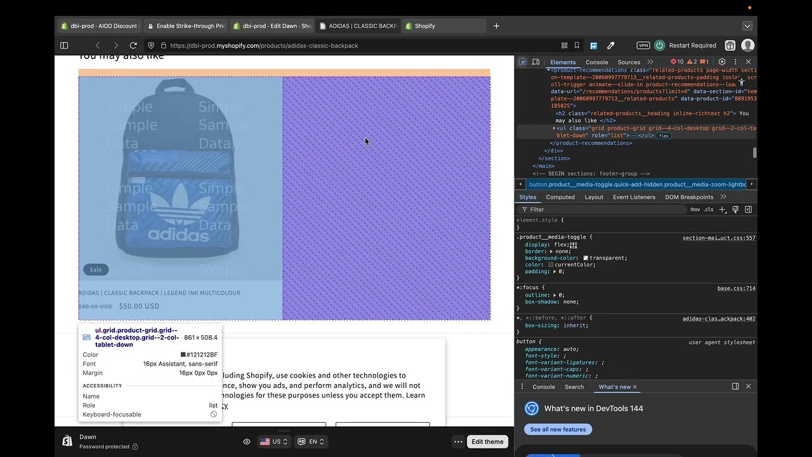
Task: Open DevTools settings gear
Action: (722, 62)
